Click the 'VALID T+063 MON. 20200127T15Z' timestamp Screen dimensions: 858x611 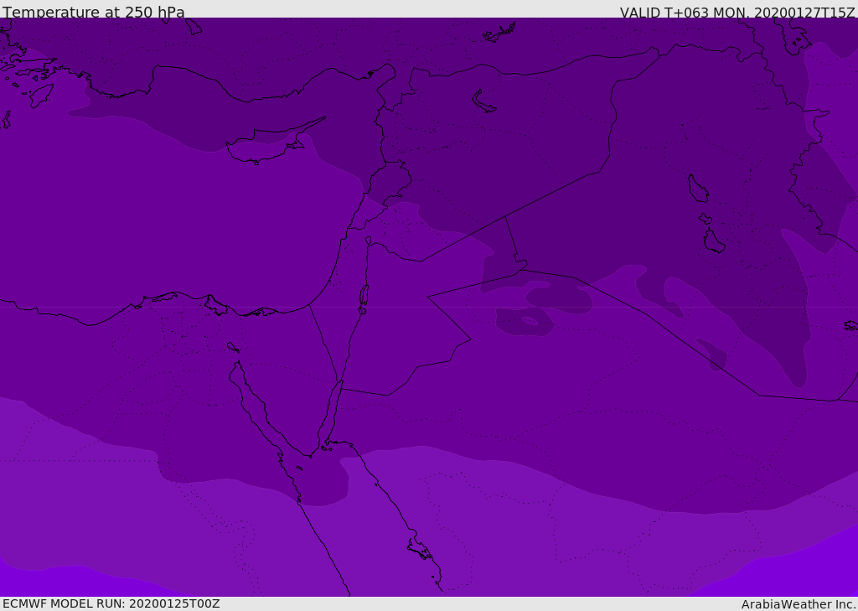(737, 13)
